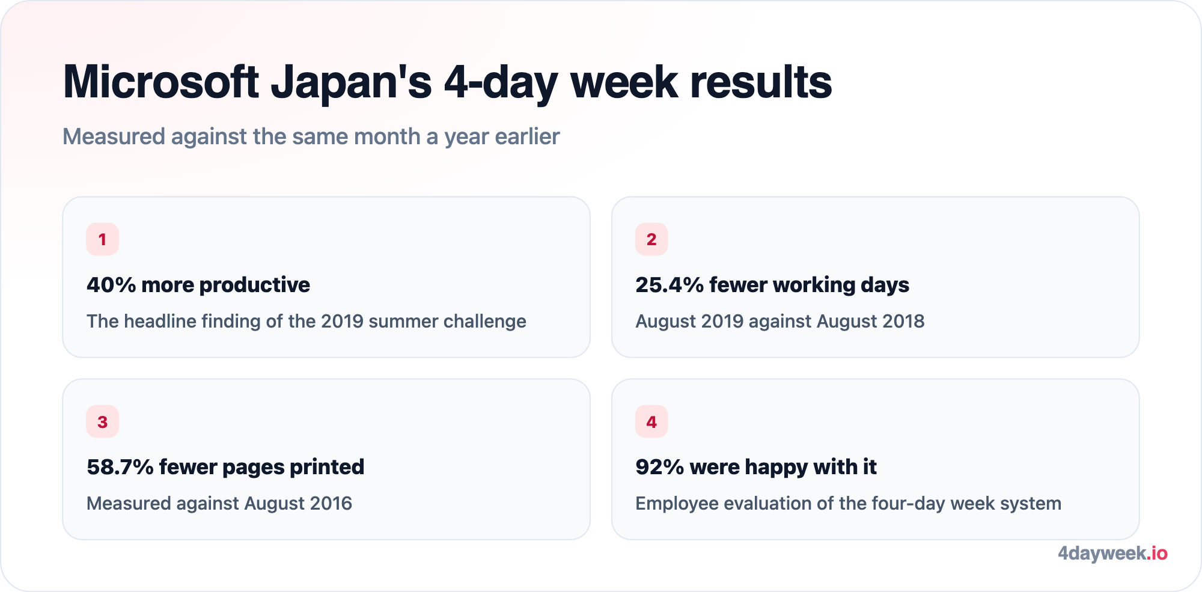Select the '58.7% fewer pages printed' heading
This screenshot has height=592, width=1202.
click(x=225, y=467)
